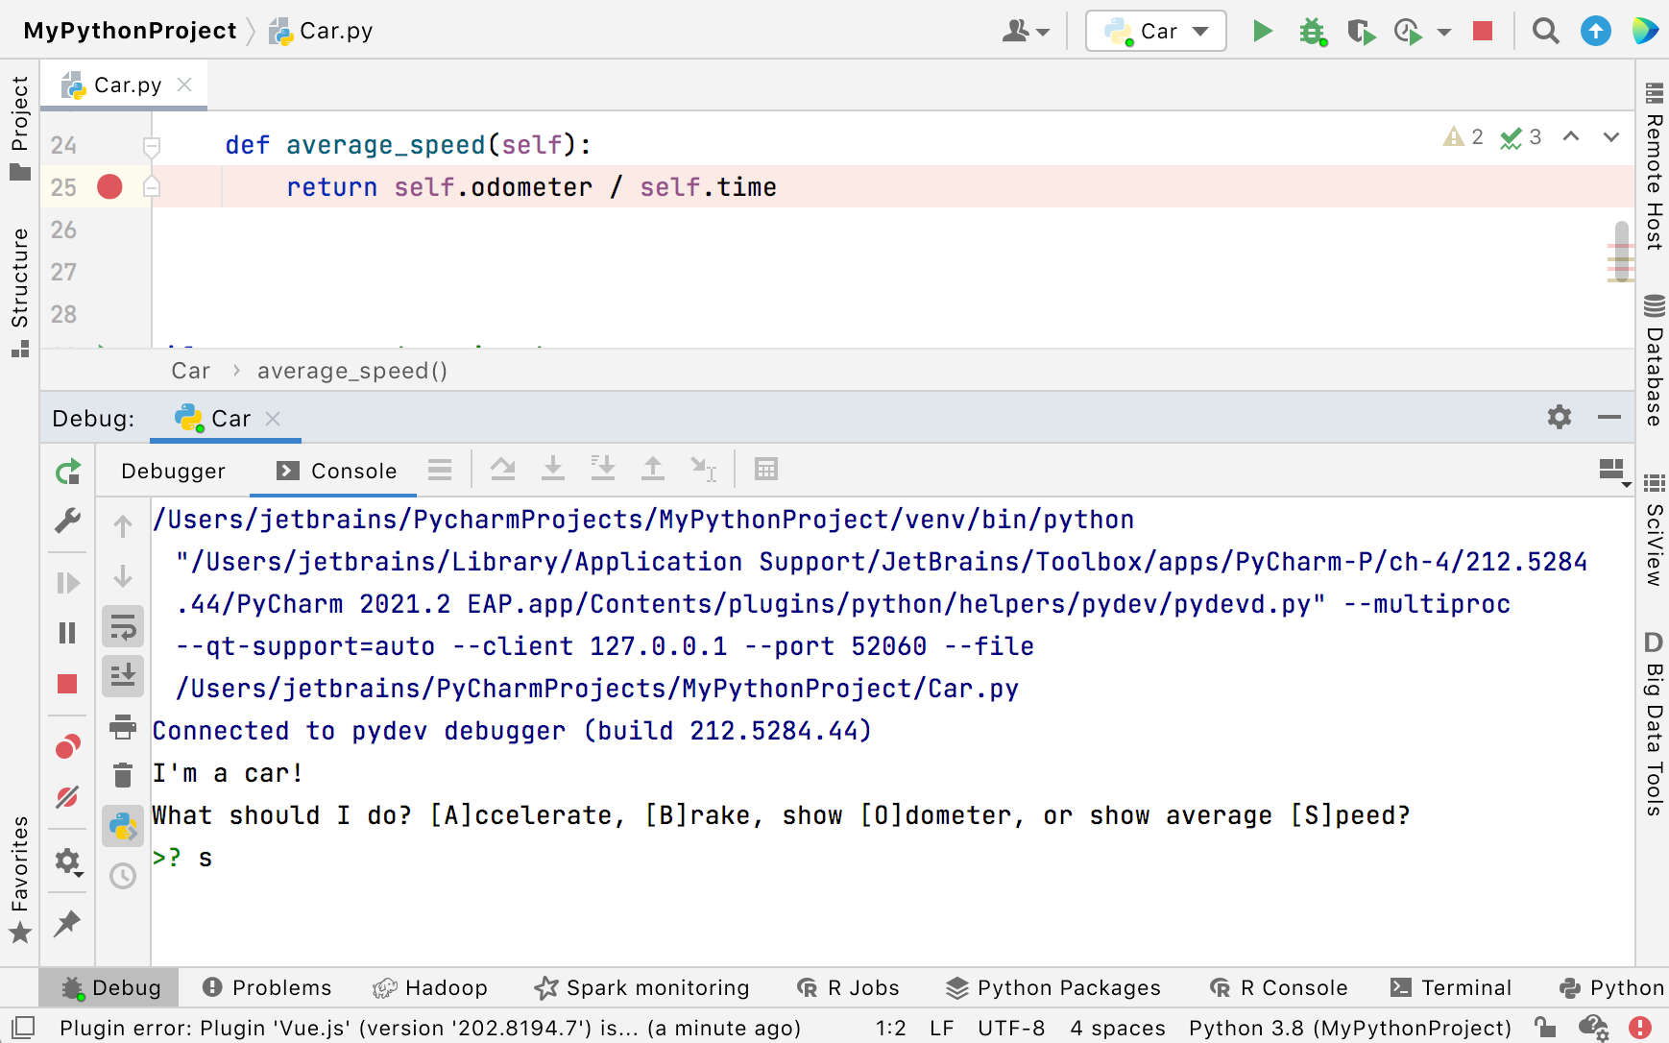Open the View Breakpoints dialog icon
This screenshot has height=1043, width=1669.
[67, 746]
